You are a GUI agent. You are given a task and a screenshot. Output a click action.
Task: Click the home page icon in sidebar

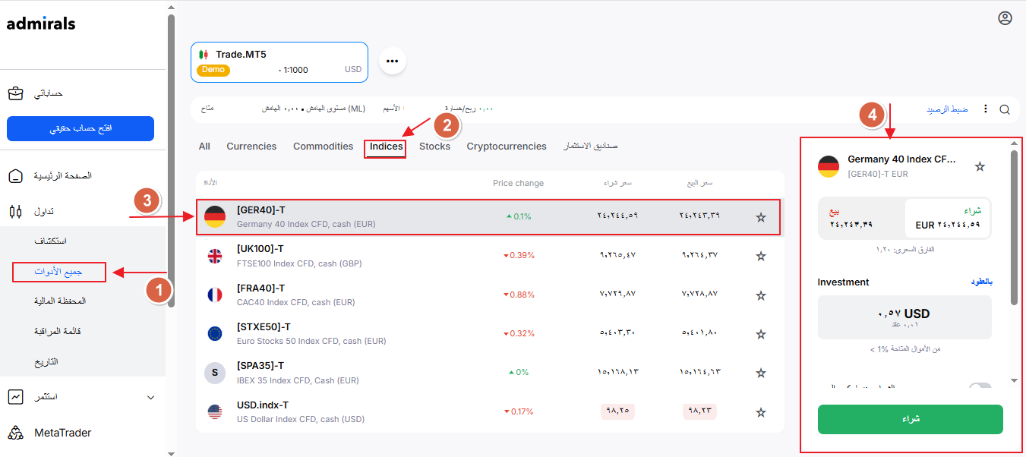[15, 176]
